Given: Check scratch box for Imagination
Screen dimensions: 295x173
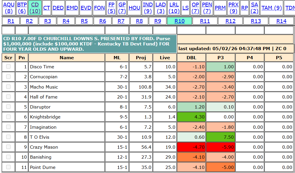Looking at the screenshot, I should tap(8, 127).
